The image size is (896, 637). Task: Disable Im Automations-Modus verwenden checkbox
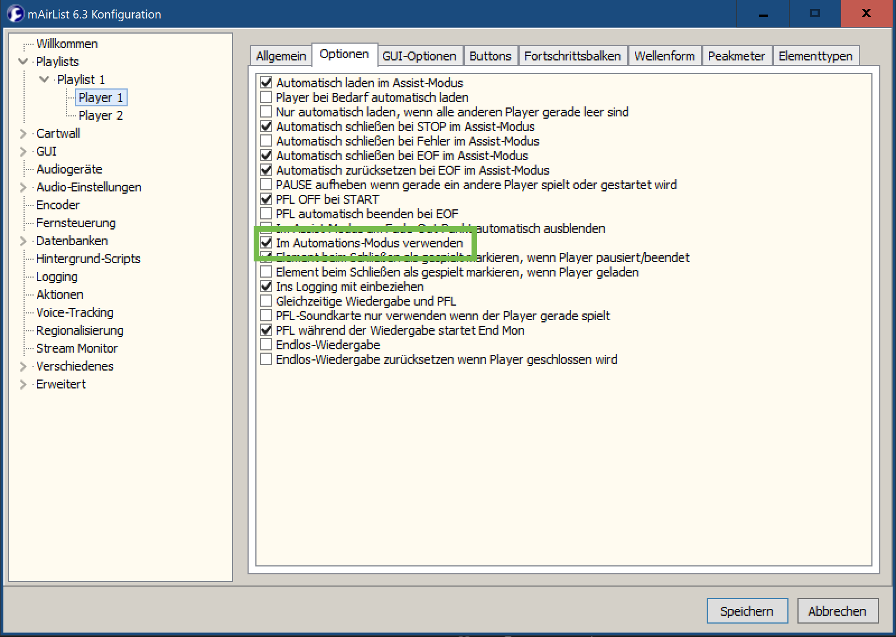[267, 243]
